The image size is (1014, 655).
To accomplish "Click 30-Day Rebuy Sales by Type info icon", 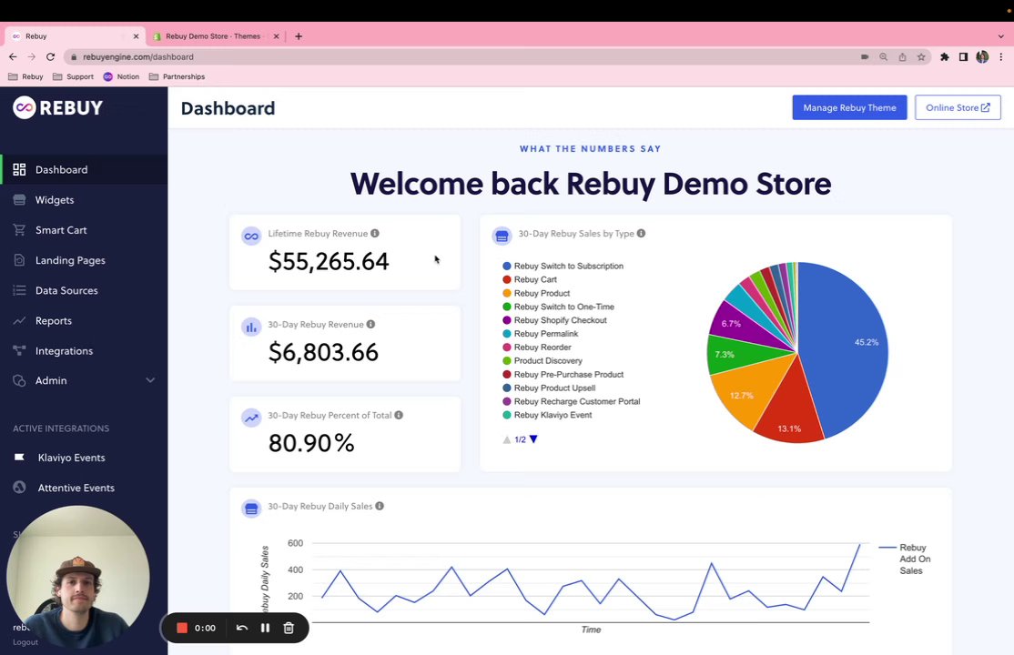I will click(x=641, y=234).
